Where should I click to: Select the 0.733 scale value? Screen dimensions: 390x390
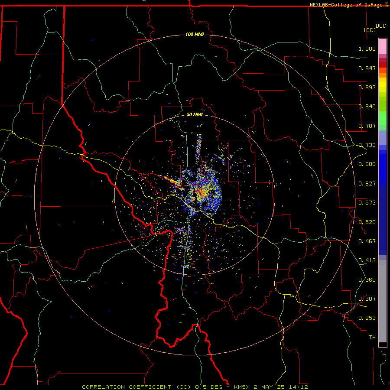367,145
